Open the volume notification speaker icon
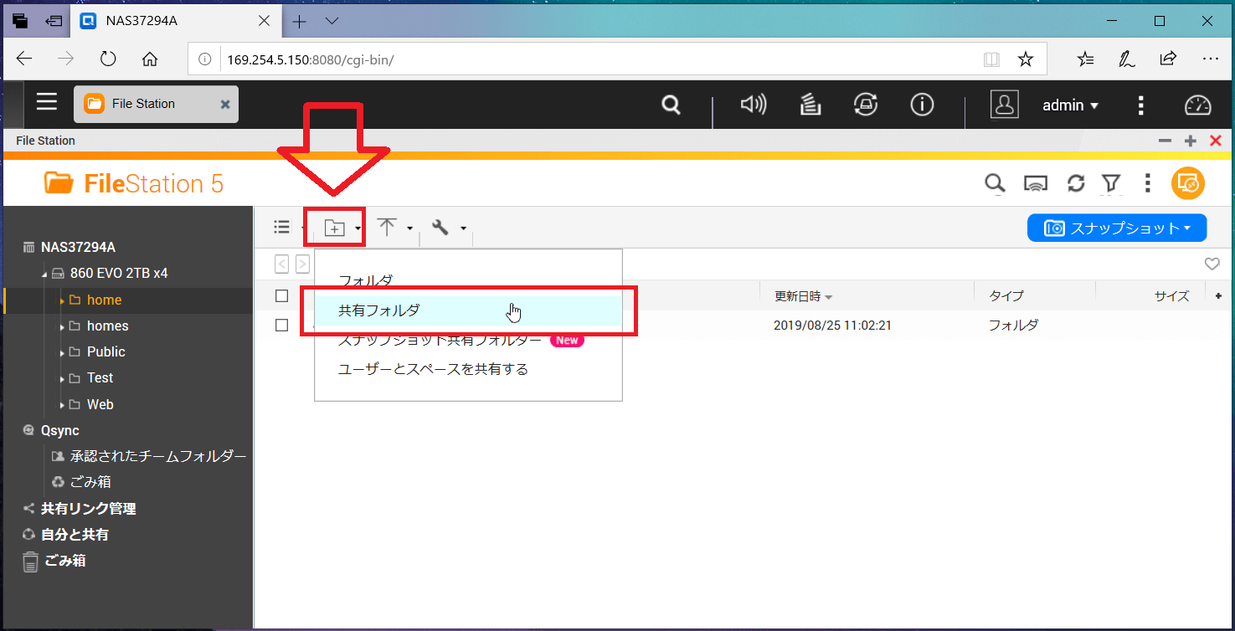The width and height of the screenshot is (1235, 631). pyautogui.click(x=753, y=105)
